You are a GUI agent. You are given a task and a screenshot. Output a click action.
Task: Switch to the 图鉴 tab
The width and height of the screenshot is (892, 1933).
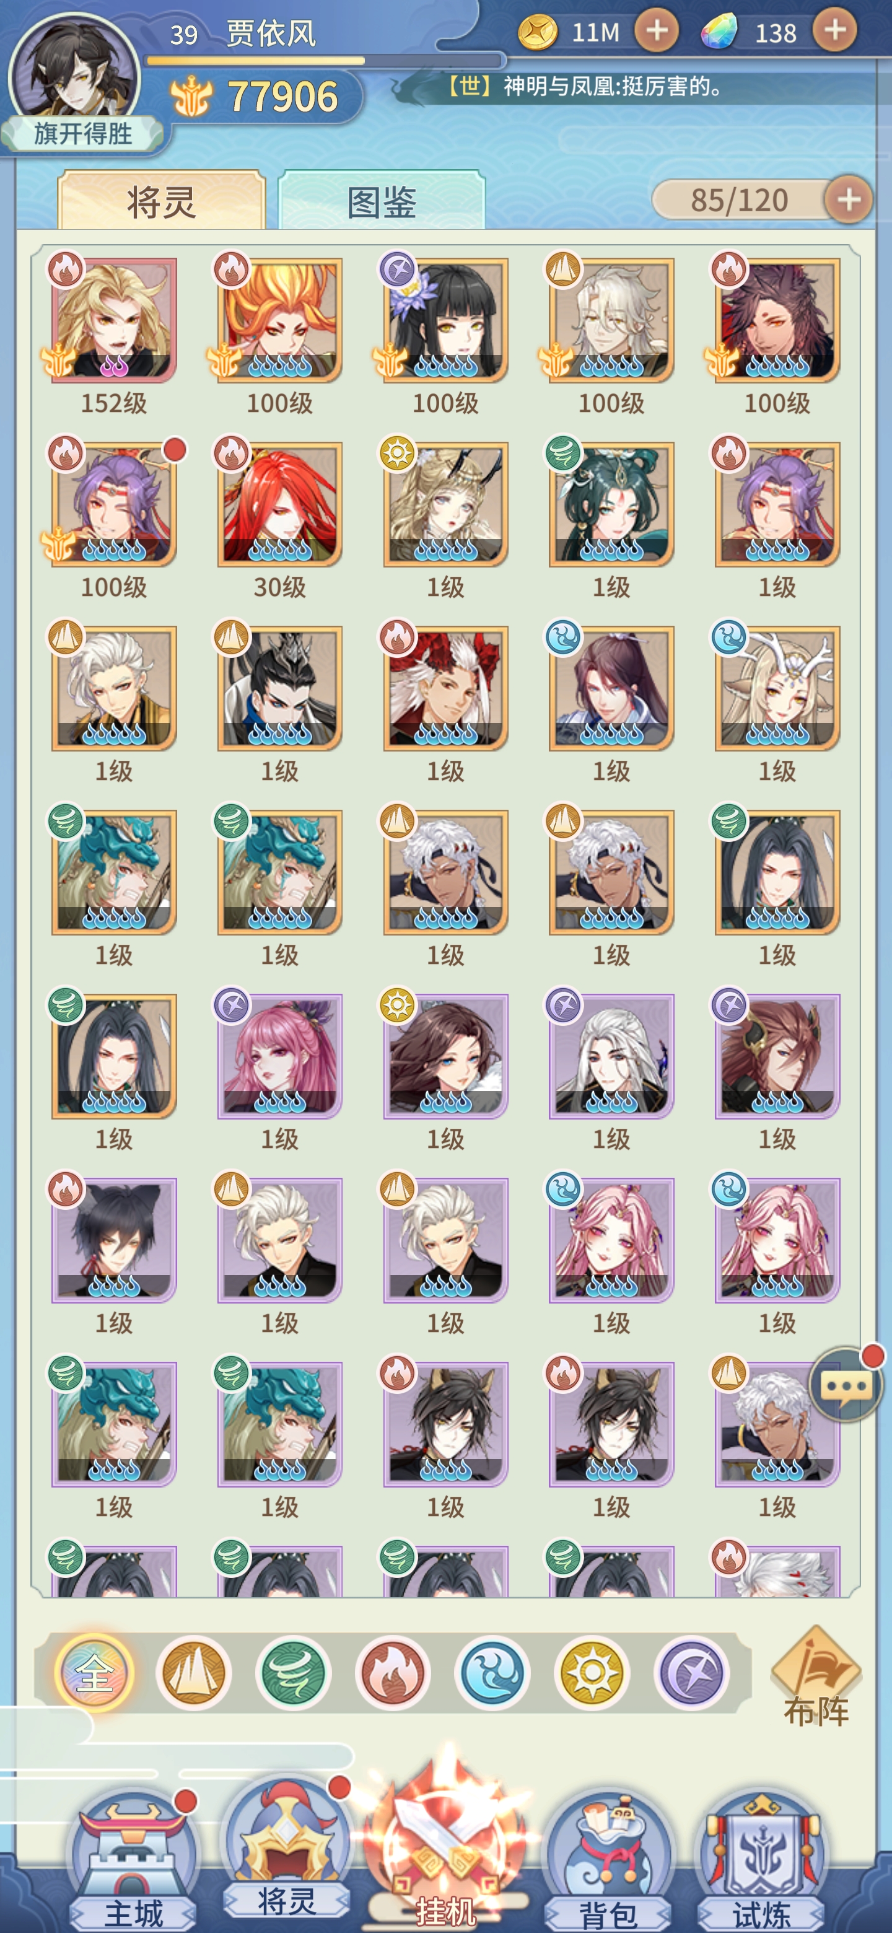point(381,201)
